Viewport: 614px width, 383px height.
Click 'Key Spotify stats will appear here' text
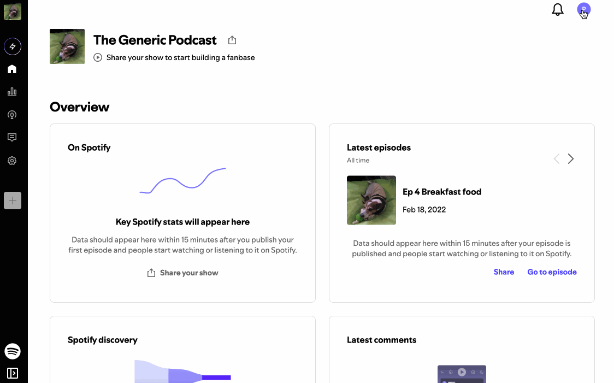[182, 222]
